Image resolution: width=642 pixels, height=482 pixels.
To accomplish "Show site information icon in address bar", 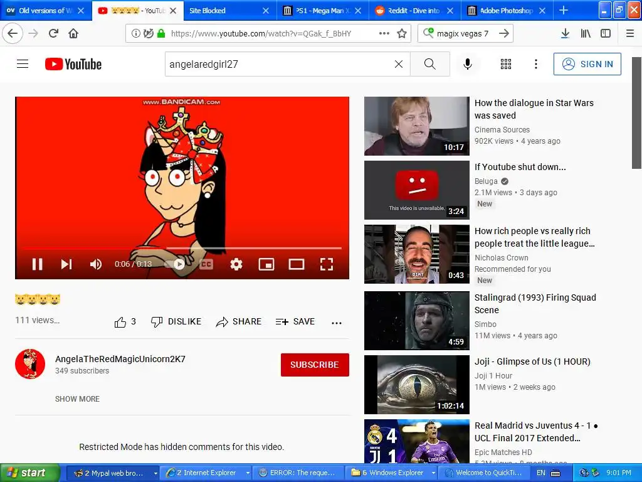I will click(x=135, y=33).
